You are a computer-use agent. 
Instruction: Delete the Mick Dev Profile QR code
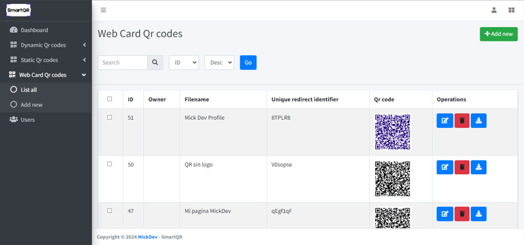[x=462, y=120]
